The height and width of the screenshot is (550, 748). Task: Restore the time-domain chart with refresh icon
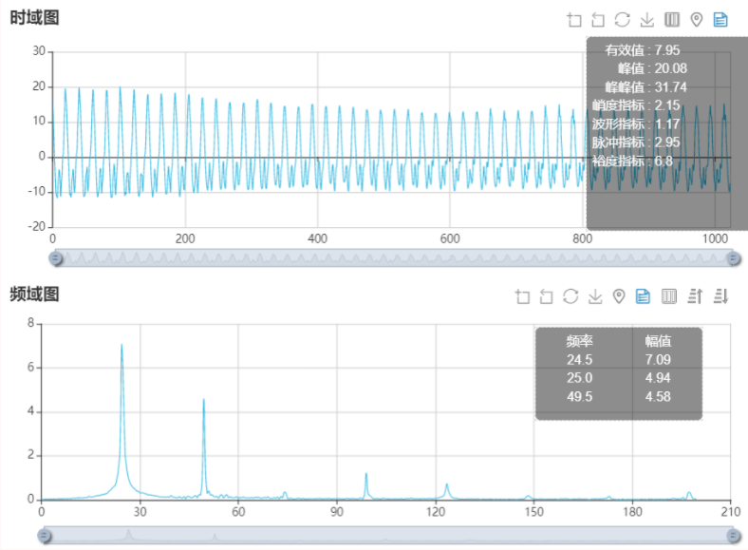coord(623,20)
